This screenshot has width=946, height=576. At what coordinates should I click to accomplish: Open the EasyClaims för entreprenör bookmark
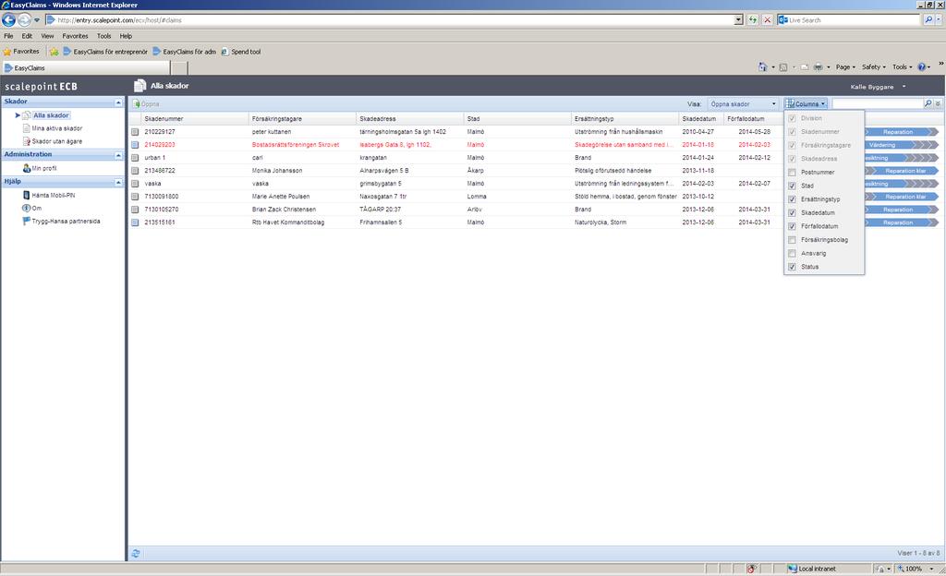105,52
